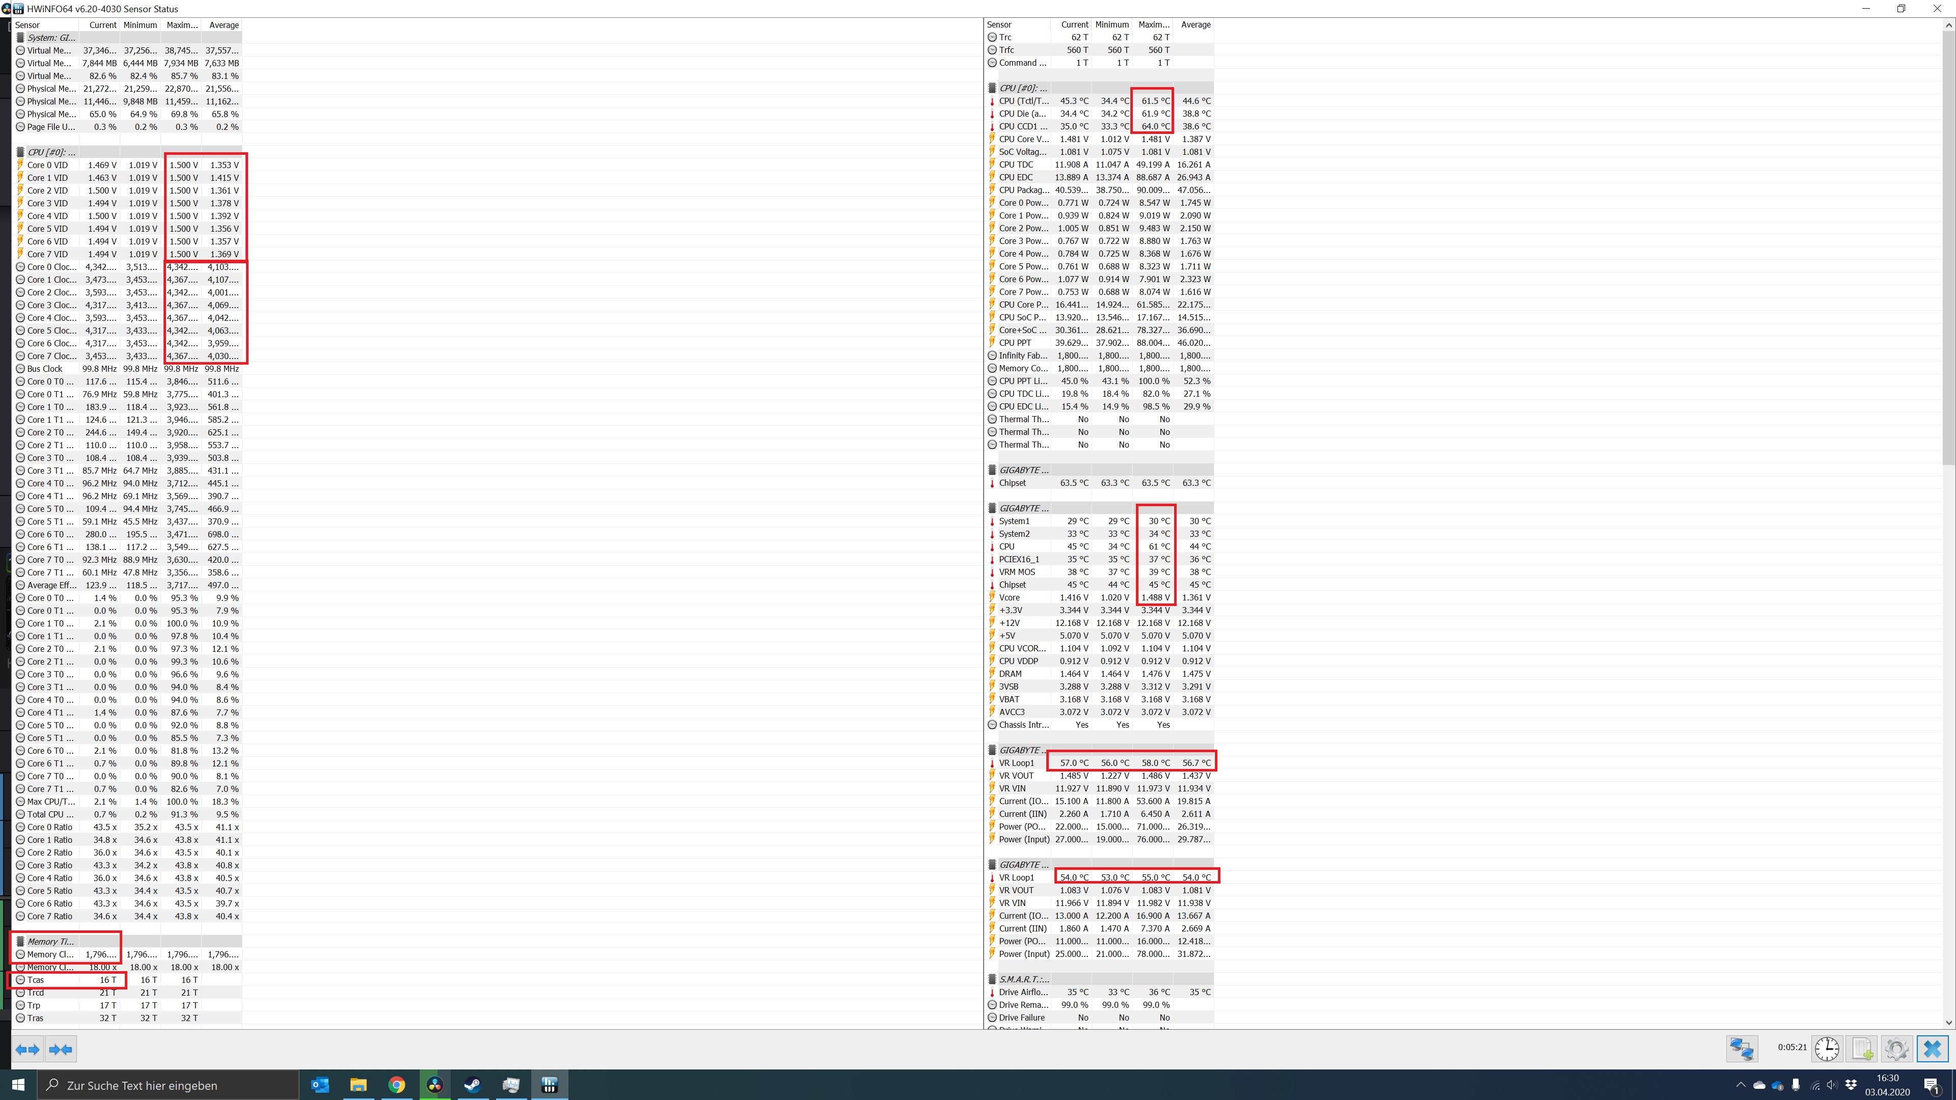Select the Core 0 VID sensor row
Viewport: 1956px width, 1100px height.
tap(47, 164)
